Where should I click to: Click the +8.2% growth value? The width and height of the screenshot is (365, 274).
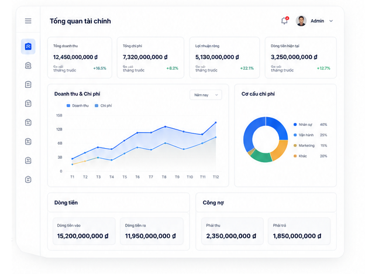tap(172, 68)
